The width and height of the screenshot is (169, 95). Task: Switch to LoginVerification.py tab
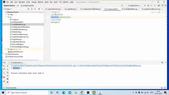coord(54,9)
